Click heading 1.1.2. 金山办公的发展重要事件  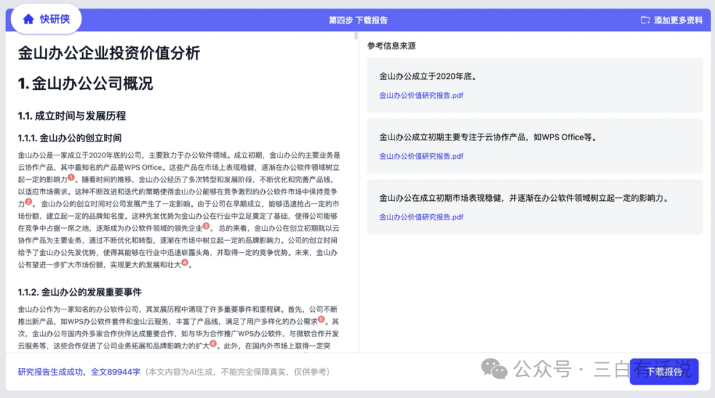coord(80,292)
